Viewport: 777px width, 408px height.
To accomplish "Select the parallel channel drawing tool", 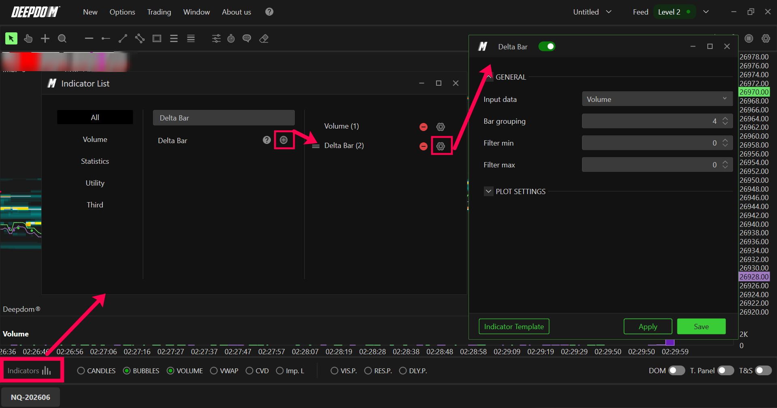I will pos(140,38).
